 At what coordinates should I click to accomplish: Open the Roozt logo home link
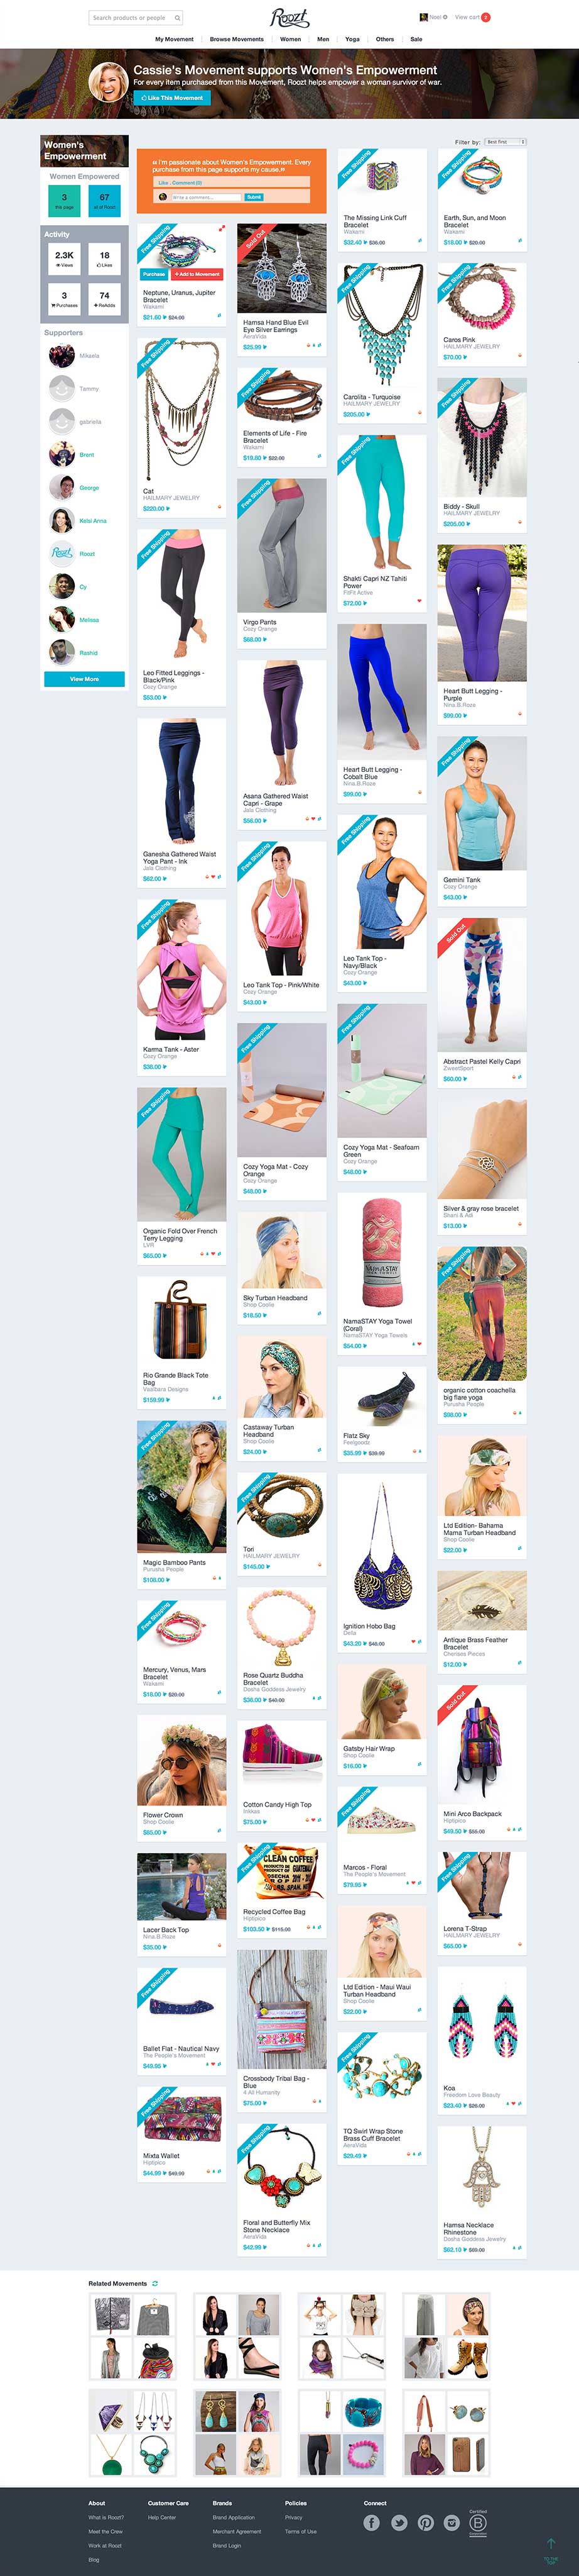click(x=289, y=17)
